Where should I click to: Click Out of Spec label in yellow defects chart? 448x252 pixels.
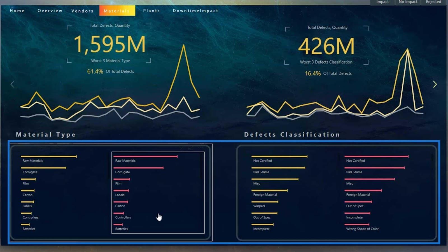tap(262, 217)
